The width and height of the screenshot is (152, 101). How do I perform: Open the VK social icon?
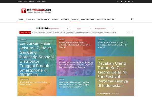129,2
